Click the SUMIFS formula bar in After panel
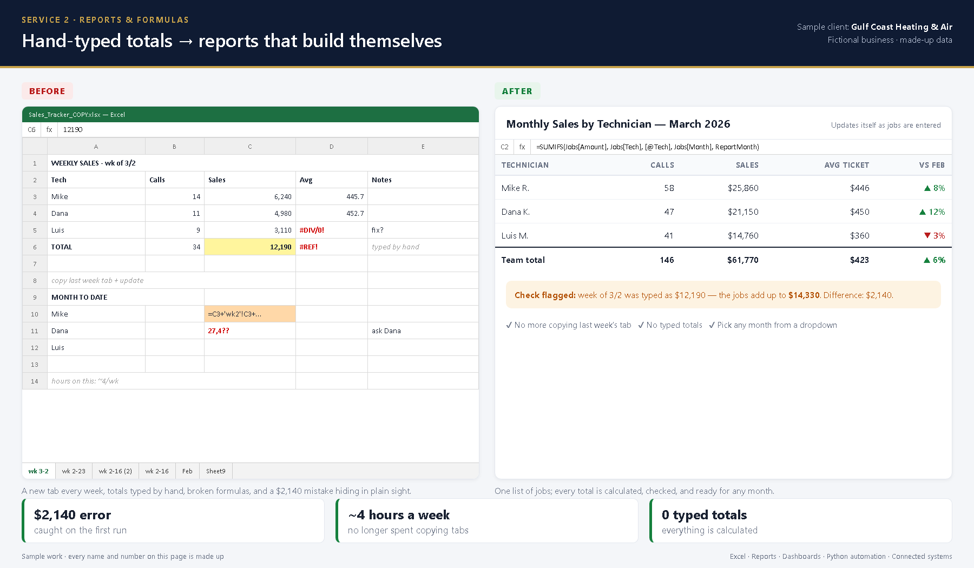This screenshot has height=568, width=974. (x=741, y=147)
